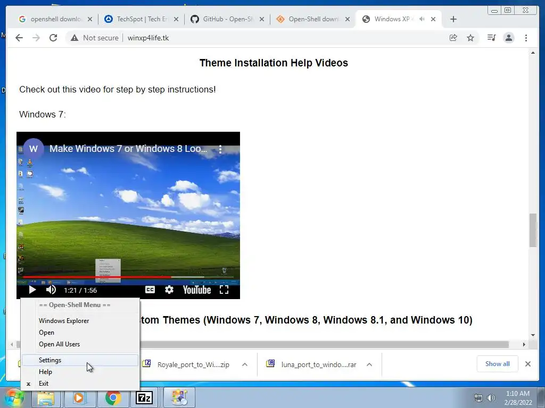This screenshot has height=408, width=545.
Task: Choose Open All Users menu entry
Action: [80, 344]
